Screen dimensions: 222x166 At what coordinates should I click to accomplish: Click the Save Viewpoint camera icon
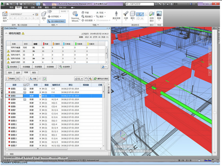[5, 14]
